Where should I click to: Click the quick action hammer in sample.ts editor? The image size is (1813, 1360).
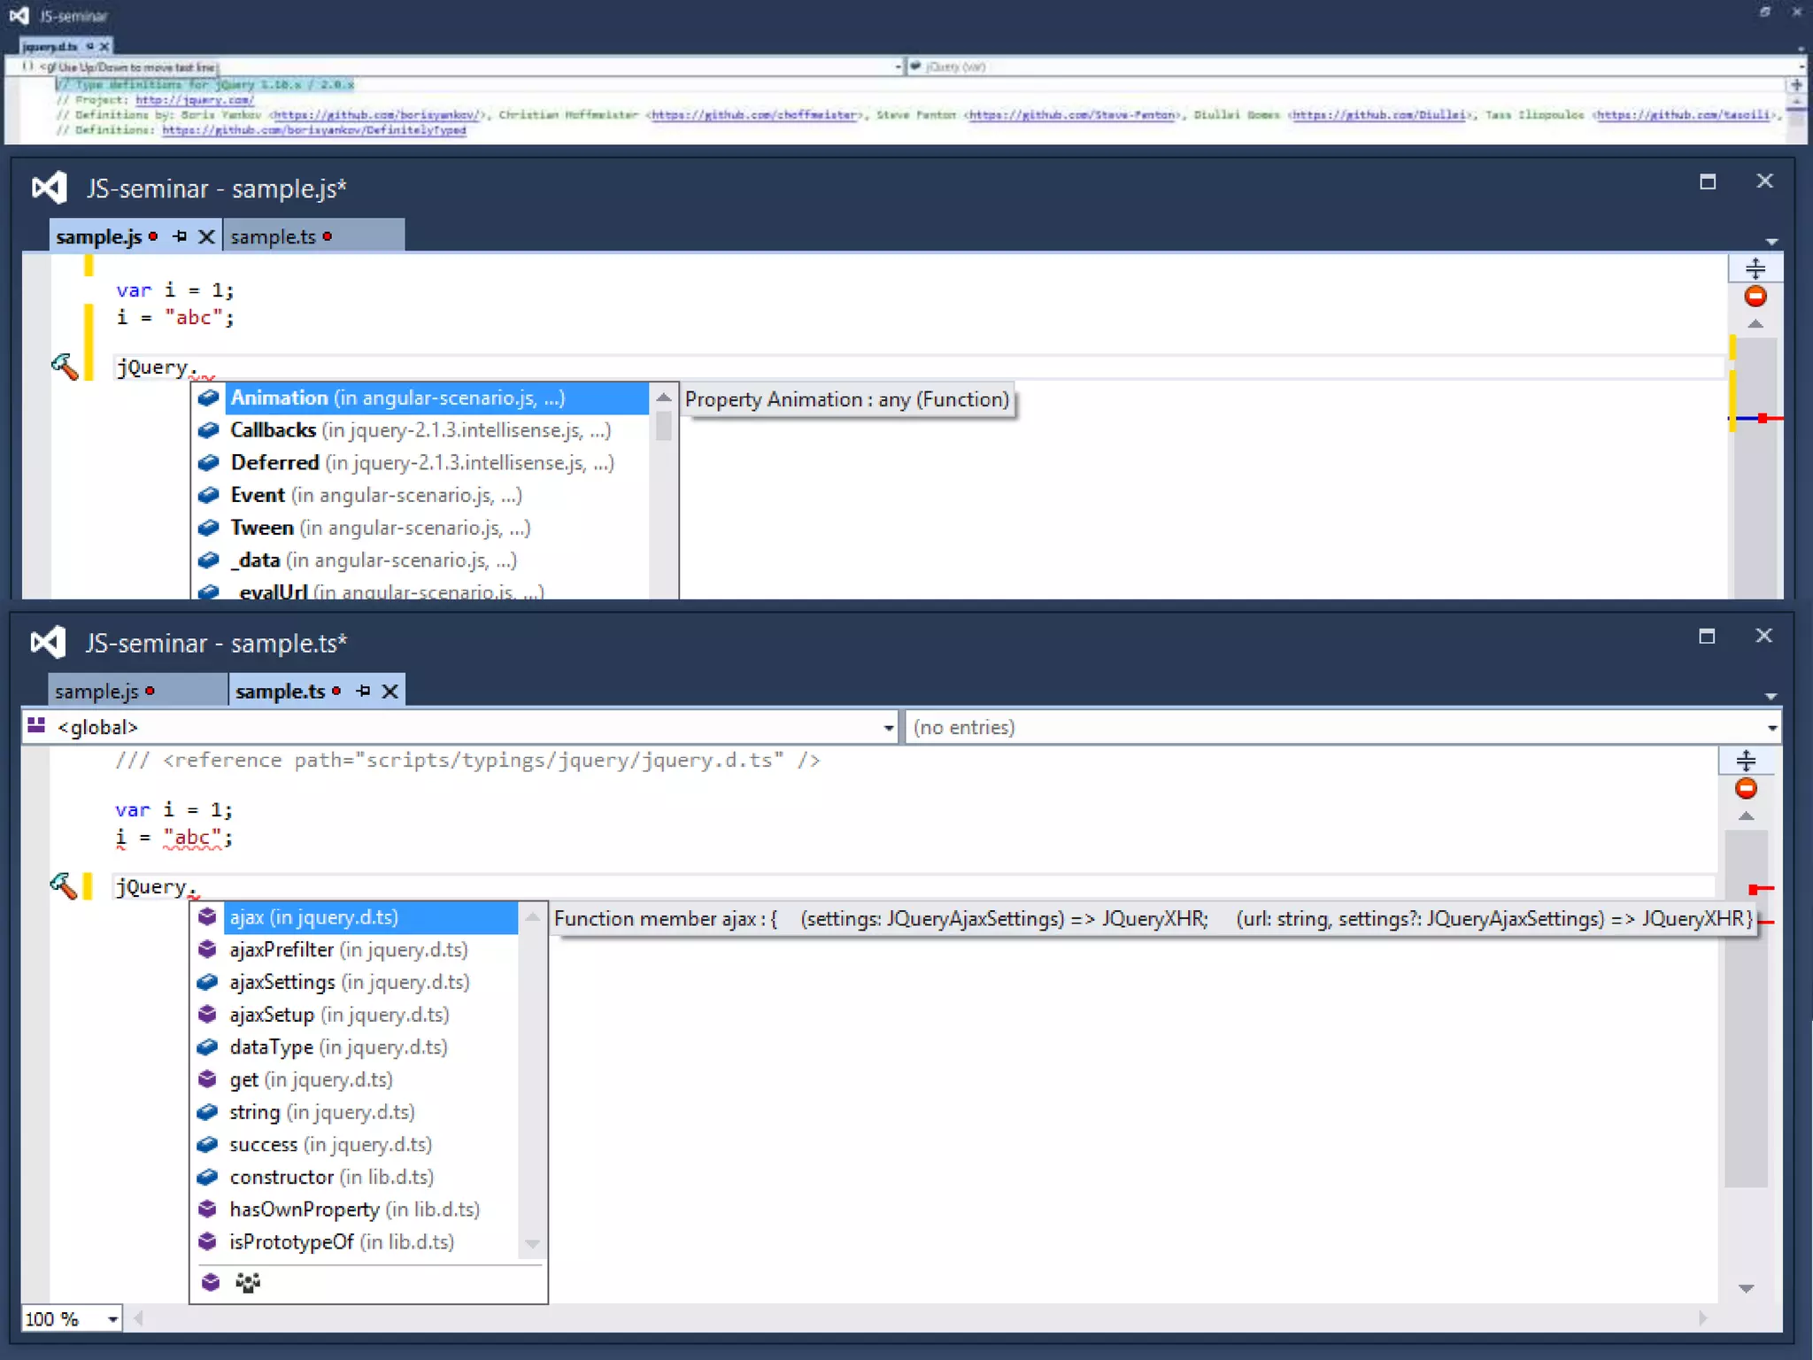point(63,885)
